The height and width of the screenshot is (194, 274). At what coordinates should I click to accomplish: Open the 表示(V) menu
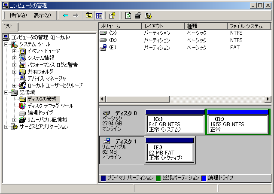(42, 15)
